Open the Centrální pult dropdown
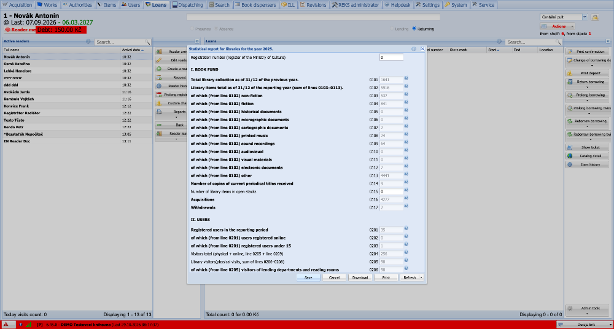This screenshot has width=614, height=329. pos(585,17)
